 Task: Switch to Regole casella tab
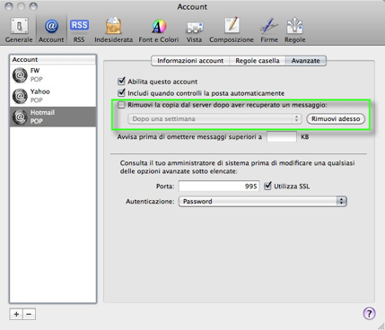point(258,61)
